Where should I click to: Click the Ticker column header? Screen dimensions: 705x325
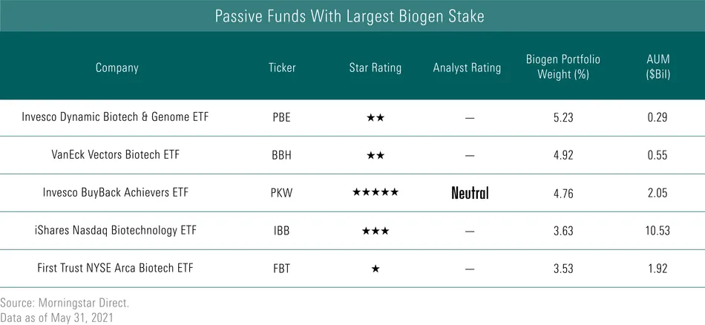click(282, 68)
